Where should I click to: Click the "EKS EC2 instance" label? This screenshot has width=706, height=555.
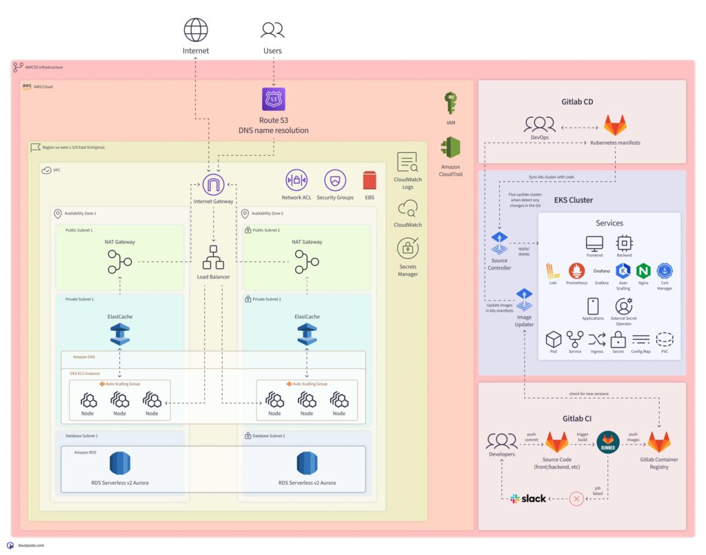pyautogui.click(x=85, y=374)
